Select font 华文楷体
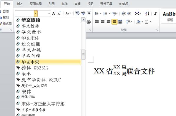Image resolution: width=176 pixels, height=116 pixels. 48,26
